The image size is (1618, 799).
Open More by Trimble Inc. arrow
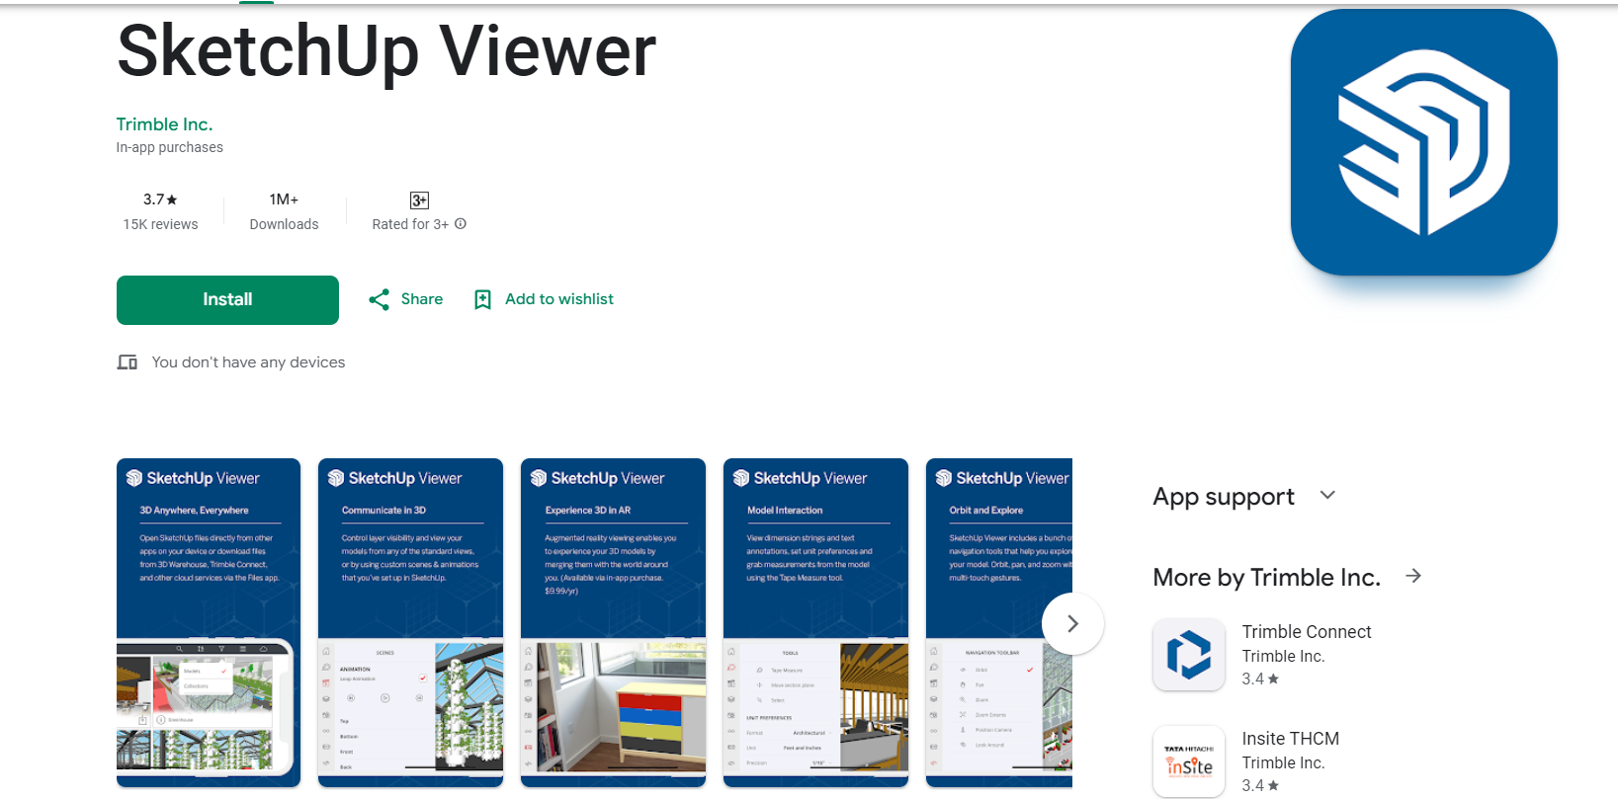tap(1413, 576)
